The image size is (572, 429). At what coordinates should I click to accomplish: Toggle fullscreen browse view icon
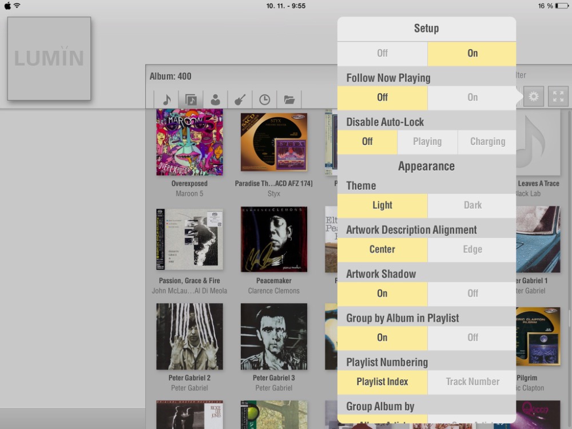pyautogui.click(x=558, y=96)
